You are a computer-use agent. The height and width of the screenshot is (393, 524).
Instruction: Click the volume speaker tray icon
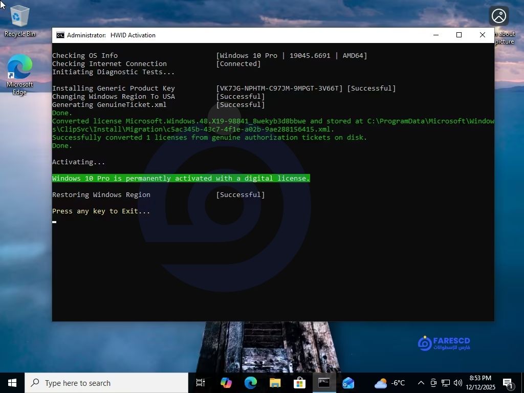pyautogui.click(x=457, y=383)
